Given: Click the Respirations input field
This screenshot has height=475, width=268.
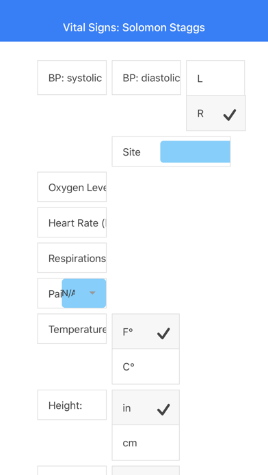Looking at the screenshot, I should point(72,258).
